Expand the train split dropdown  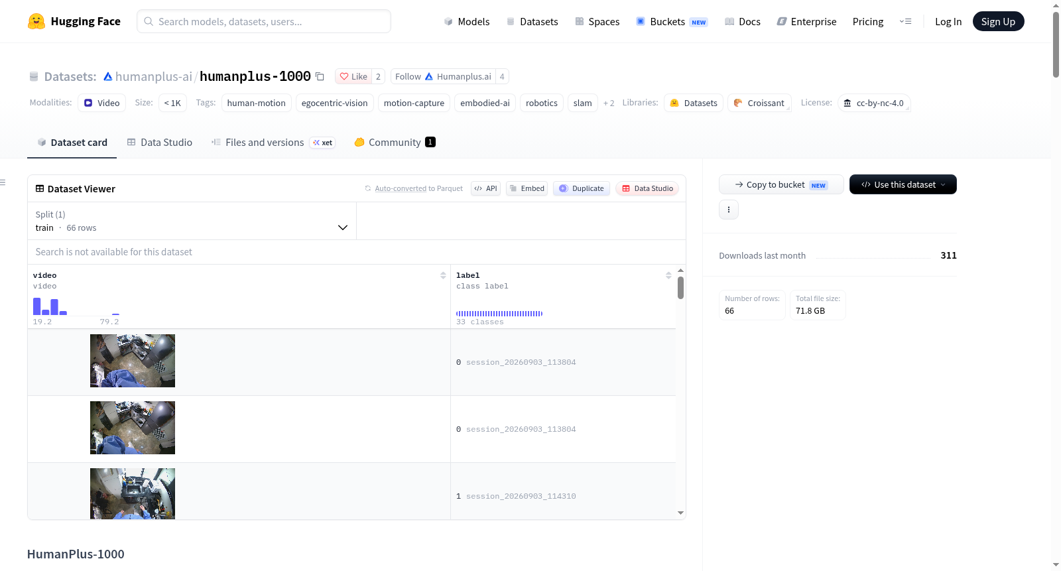click(x=192, y=221)
